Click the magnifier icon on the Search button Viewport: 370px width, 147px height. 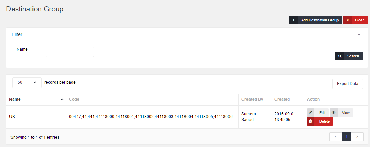point(340,56)
